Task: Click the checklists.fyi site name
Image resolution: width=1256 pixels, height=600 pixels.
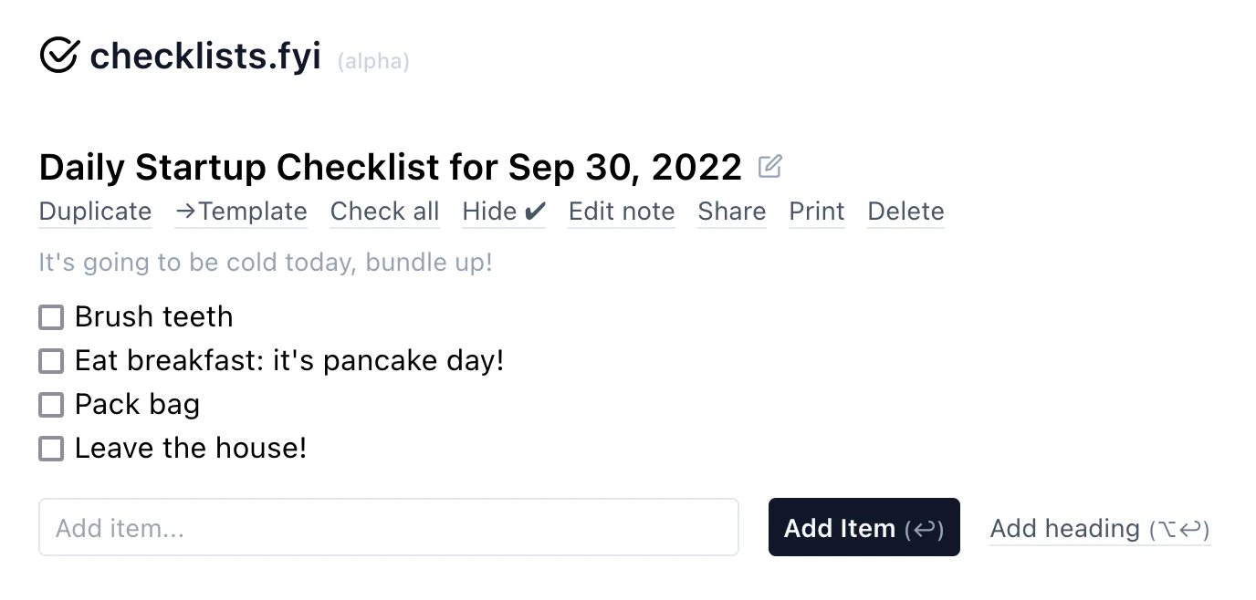Action: pyautogui.click(x=205, y=57)
